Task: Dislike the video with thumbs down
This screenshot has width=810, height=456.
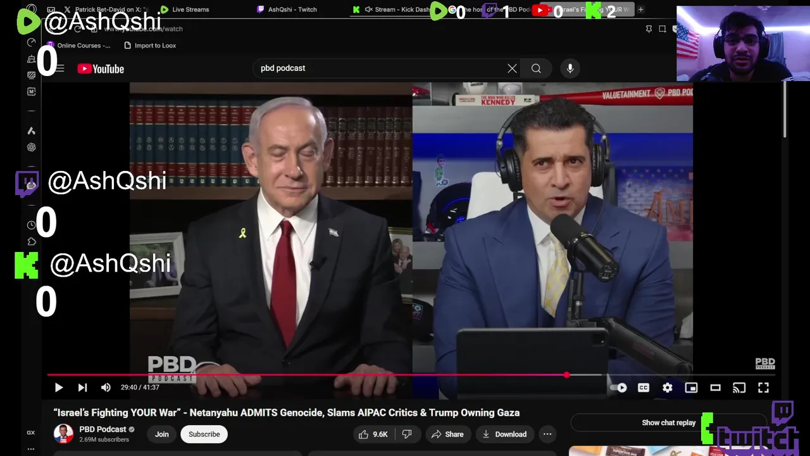Action: tap(407, 434)
